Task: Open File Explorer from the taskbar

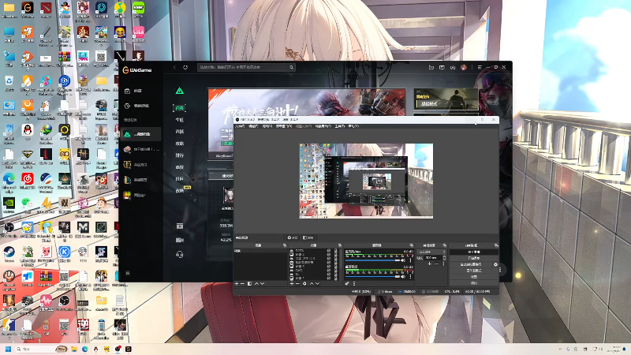Action: (74, 349)
